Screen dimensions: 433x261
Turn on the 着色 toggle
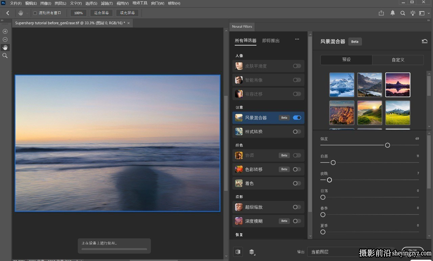tap(297, 183)
